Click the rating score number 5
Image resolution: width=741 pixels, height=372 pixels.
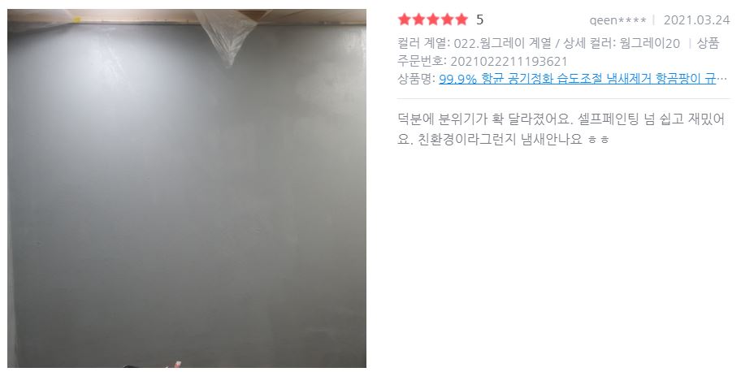pyautogui.click(x=479, y=19)
